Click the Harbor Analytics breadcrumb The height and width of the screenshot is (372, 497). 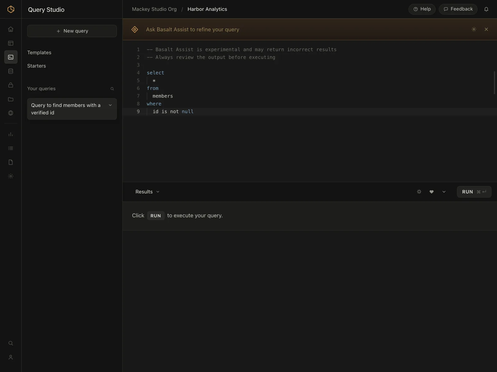tap(207, 9)
